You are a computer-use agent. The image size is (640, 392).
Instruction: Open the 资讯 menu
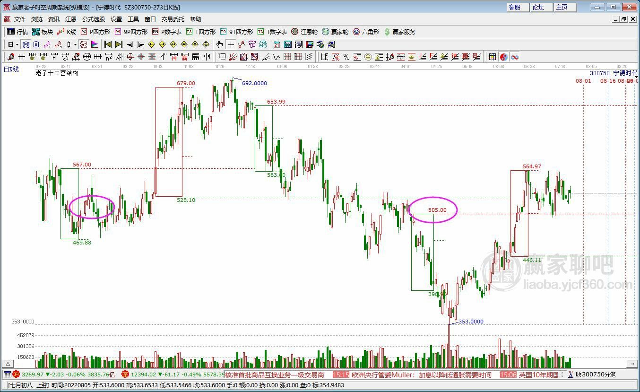coord(54,19)
